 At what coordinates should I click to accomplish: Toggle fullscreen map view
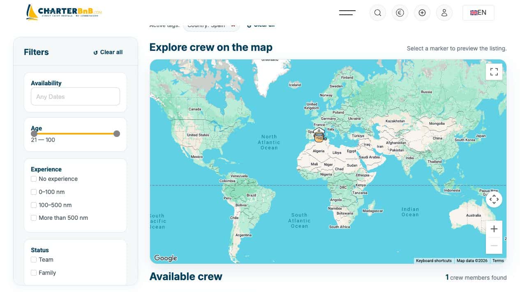pos(494,72)
